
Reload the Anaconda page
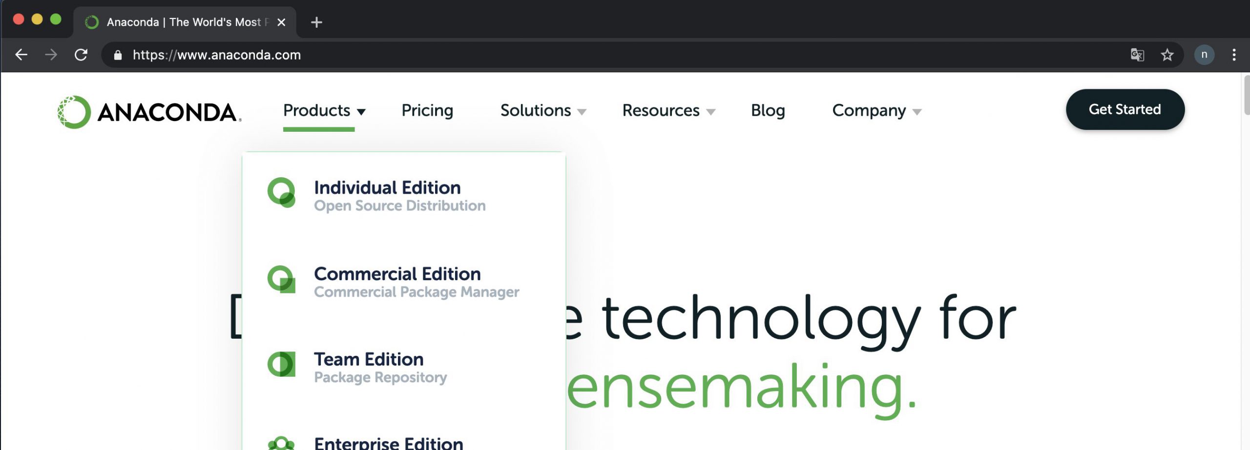click(x=81, y=55)
